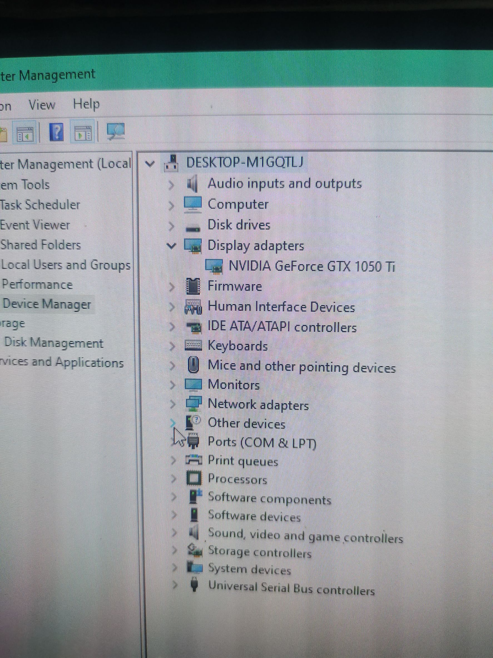Click the Computer category monitor icon
493x658 pixels.
[x=193, y=204]
